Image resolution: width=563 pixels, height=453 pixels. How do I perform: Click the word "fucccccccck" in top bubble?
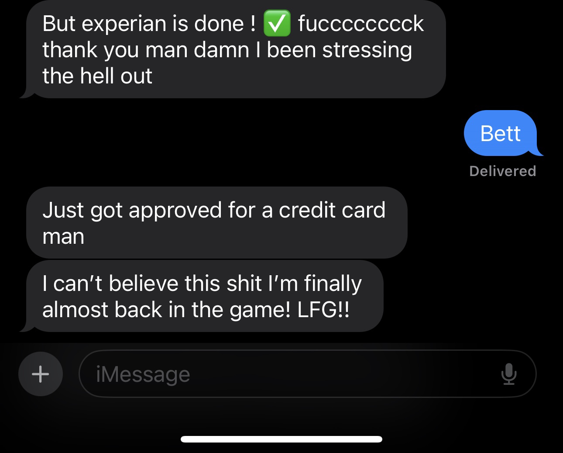pos(361,24)
